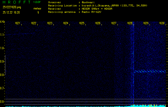This screenshot has height=107, width=168.
Task: Click the 1623 time tick label
Action: [50, 23]
